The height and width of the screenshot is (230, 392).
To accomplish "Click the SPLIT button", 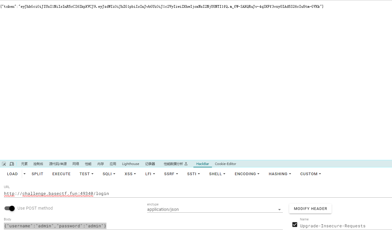I will pyautogui.click(x=37, y=174).
